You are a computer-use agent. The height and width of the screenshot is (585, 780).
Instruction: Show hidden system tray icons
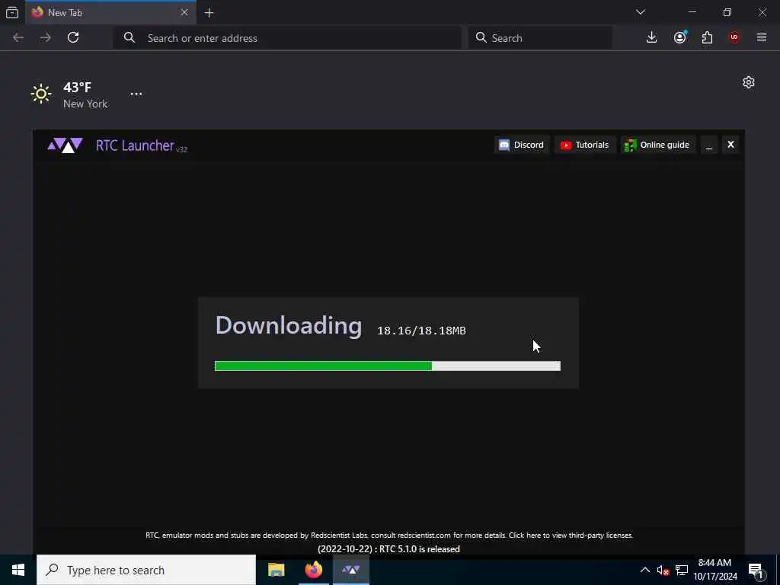pos(644,570)
